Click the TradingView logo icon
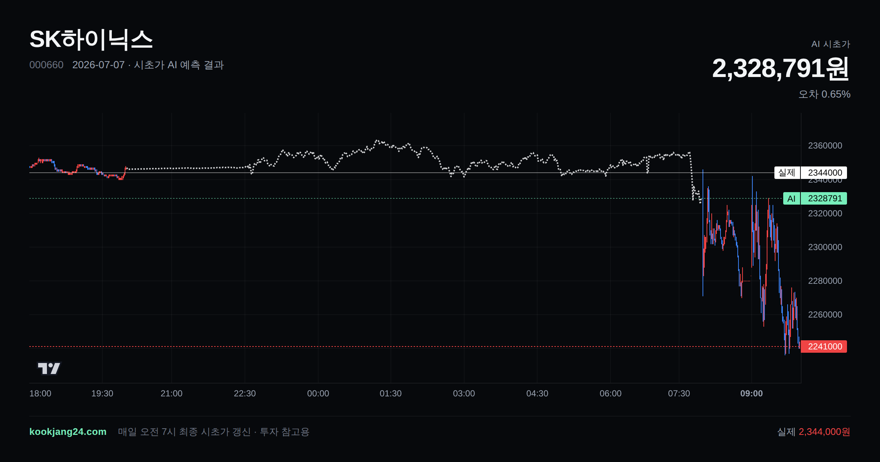This screenshot has width=880, height=462. (49, 368)
